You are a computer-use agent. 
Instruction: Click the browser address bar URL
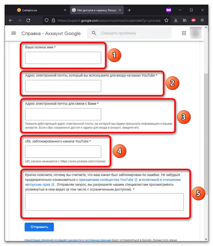pos(109,21)
